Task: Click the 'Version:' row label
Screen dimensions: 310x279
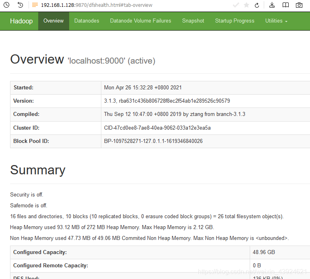Action: tap(23, 101)
